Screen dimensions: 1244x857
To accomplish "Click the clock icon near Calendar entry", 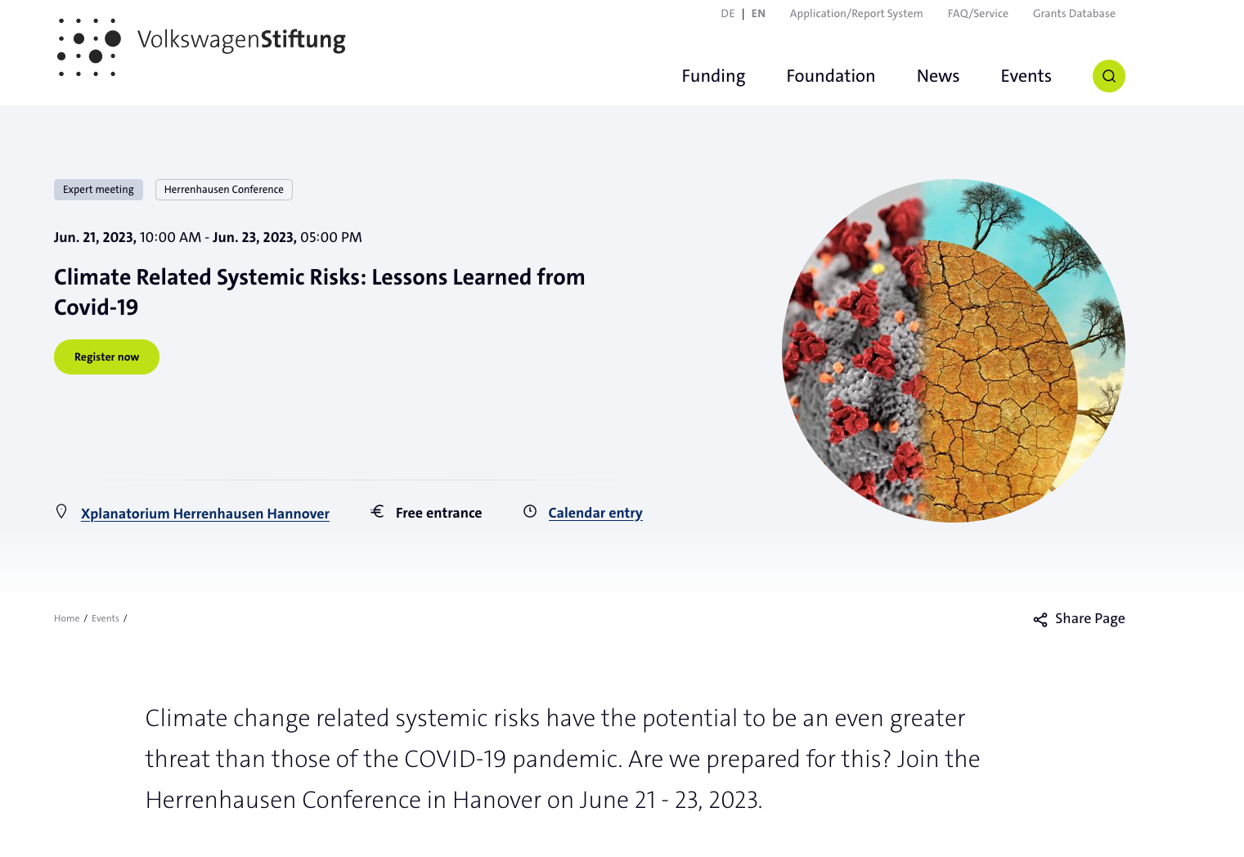I will (x=530, y=512).
